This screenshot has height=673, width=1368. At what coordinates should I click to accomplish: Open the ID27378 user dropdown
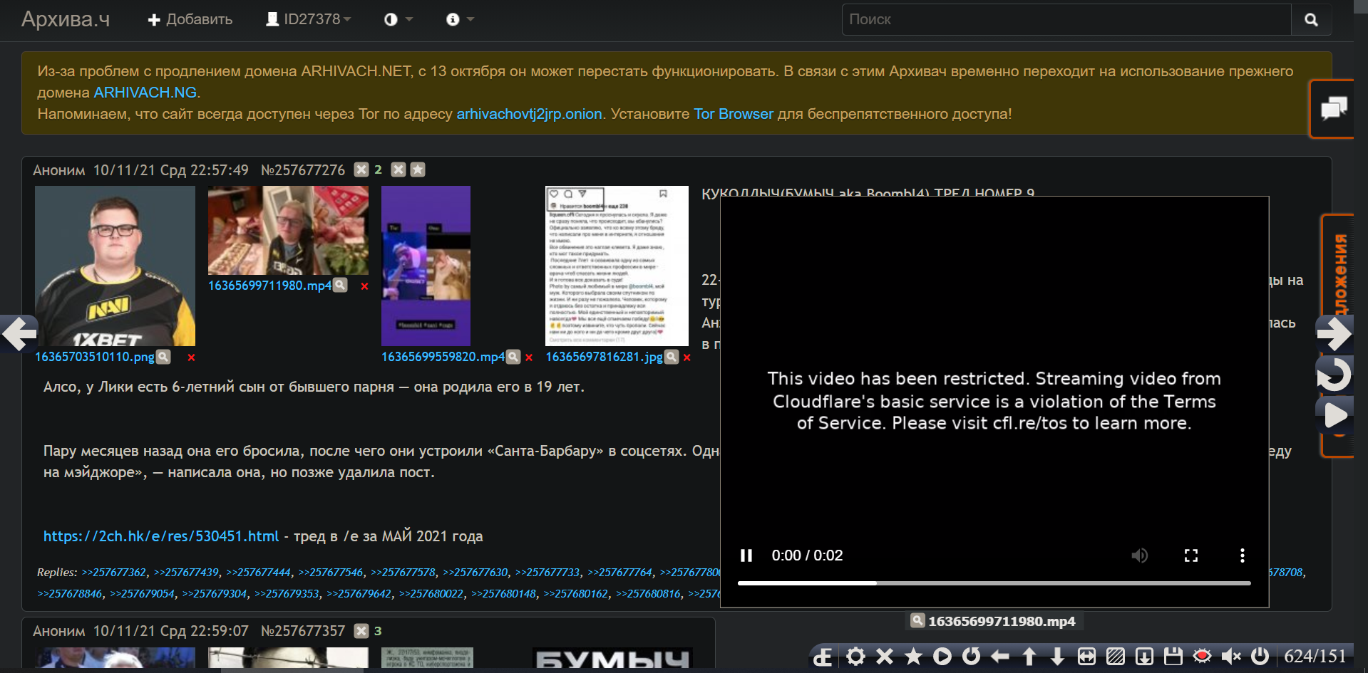click(x=308, y=19)
